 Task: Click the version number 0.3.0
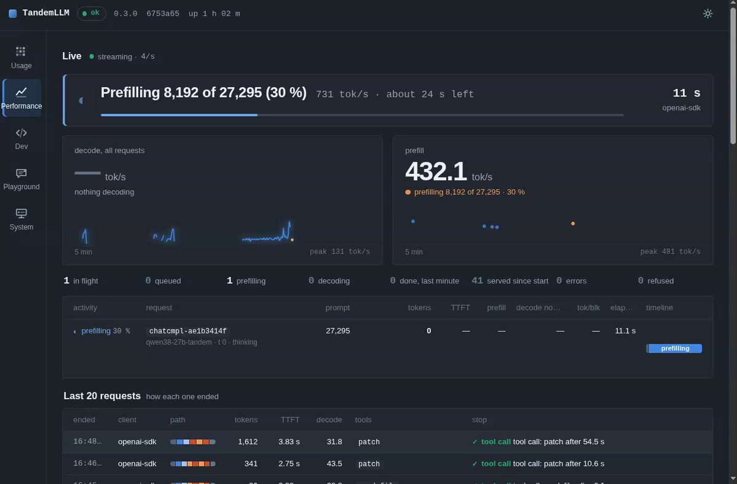tap(125, 14)
